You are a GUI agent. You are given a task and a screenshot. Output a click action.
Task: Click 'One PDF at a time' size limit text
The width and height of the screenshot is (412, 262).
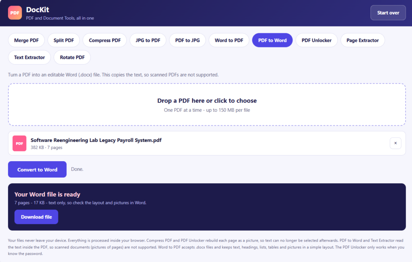pos(207,110)
